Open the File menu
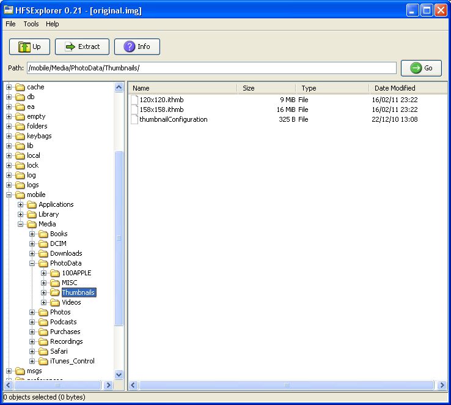451x405 pixels. coord(10,24)
